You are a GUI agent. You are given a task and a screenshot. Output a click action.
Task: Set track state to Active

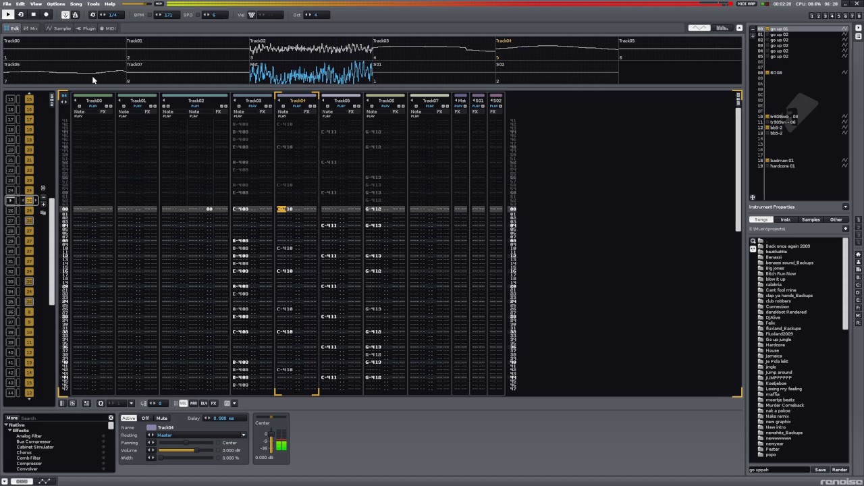129,418
